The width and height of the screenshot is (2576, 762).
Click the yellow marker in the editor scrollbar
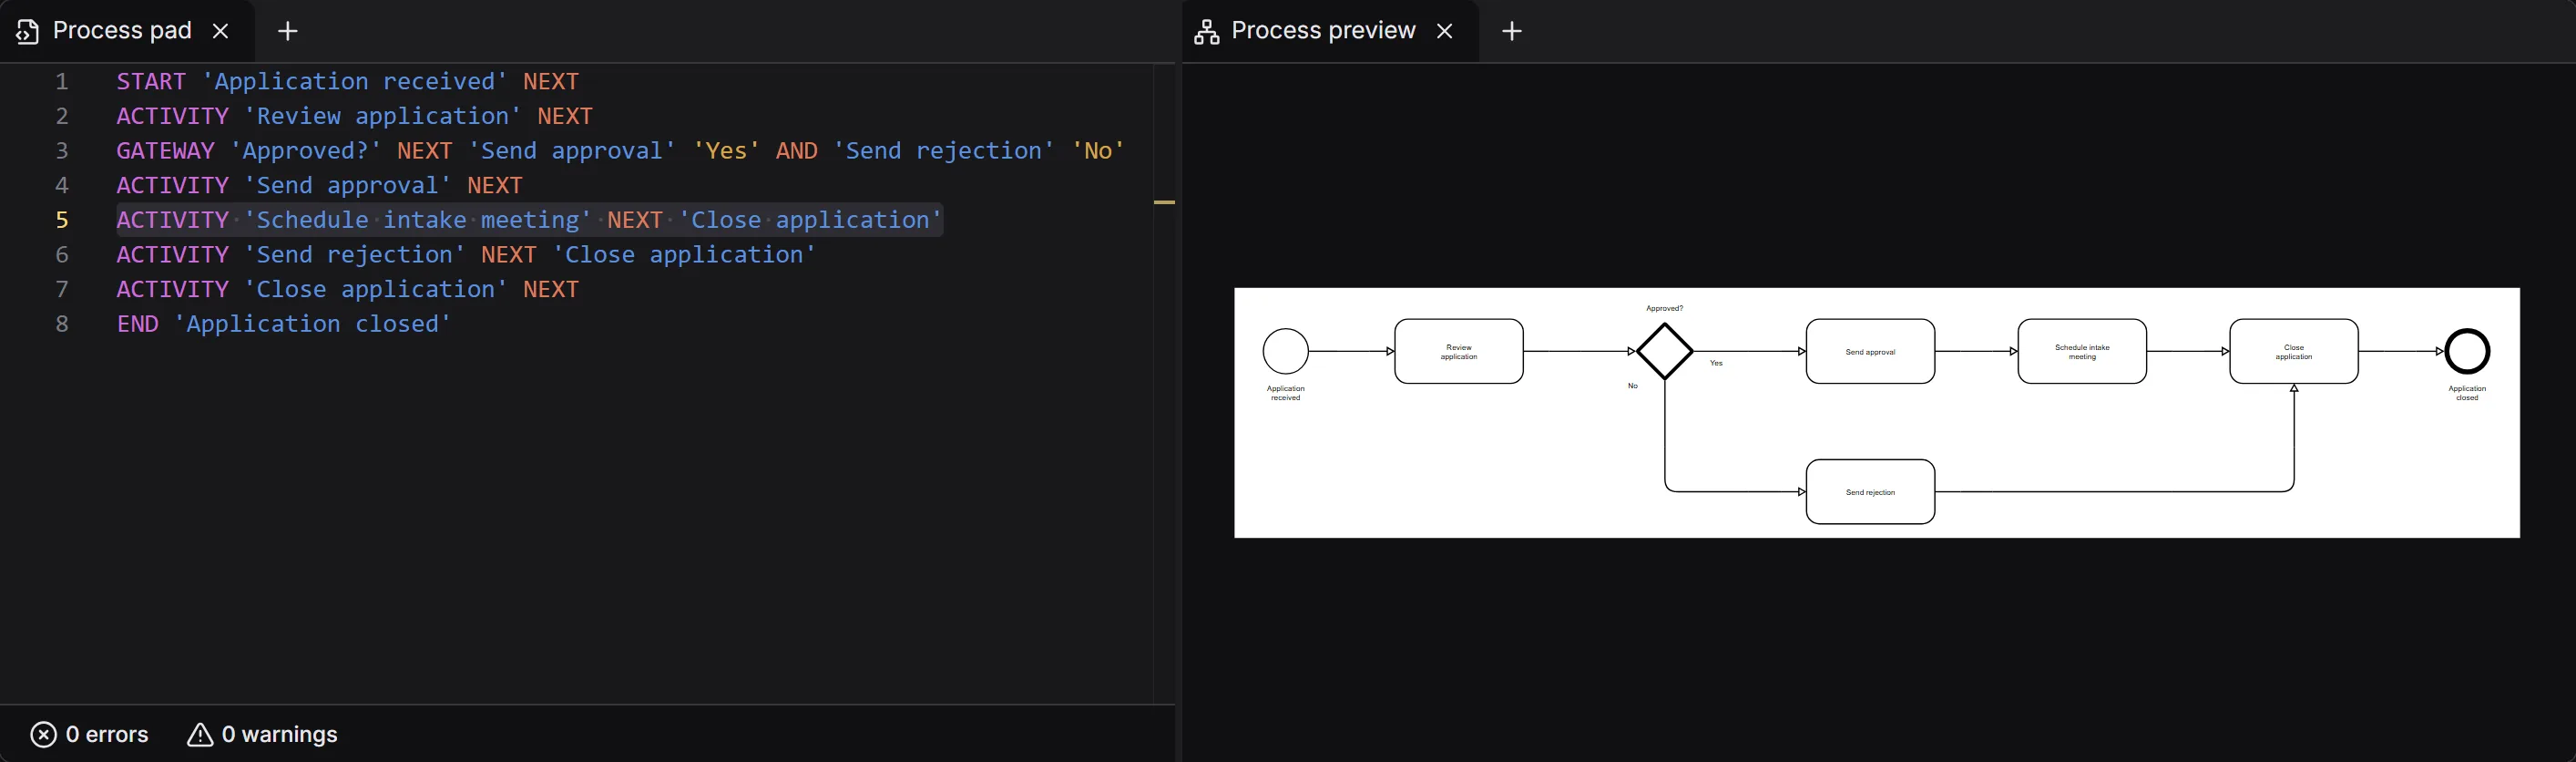pos(1165,202)
